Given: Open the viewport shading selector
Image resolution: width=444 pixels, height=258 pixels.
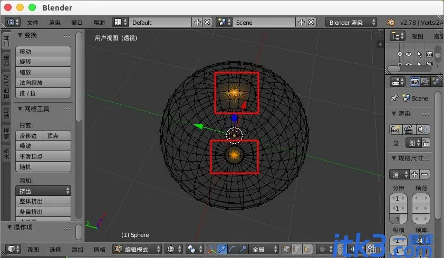Looking at the screenshot, I should tap(175, 249).
